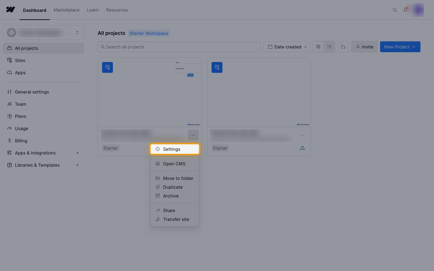Open the first project's three-dot menu
The width and height of the screenshot is (434, 271).
click(x=193, y=135)
